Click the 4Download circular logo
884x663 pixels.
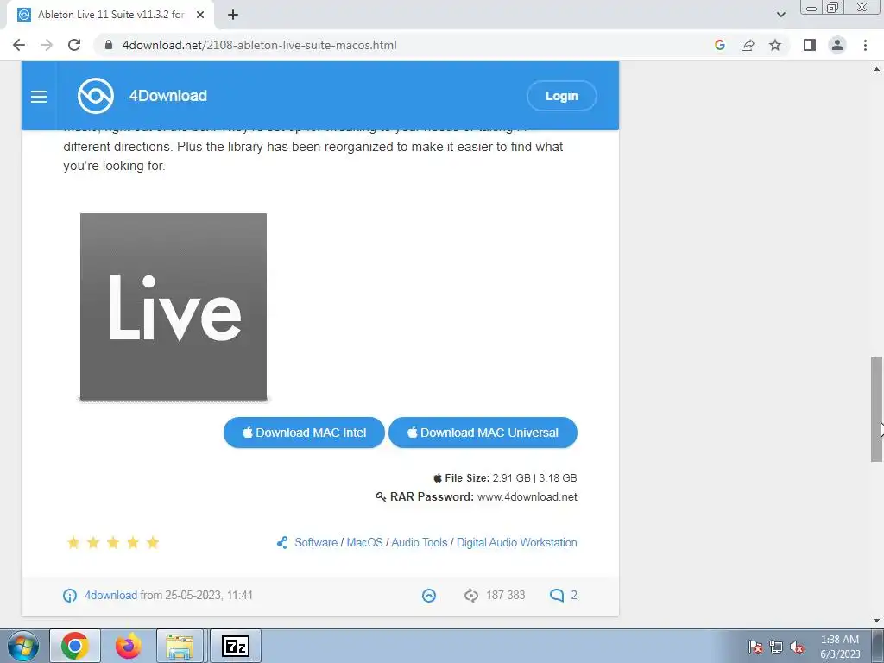click(96, 96)
